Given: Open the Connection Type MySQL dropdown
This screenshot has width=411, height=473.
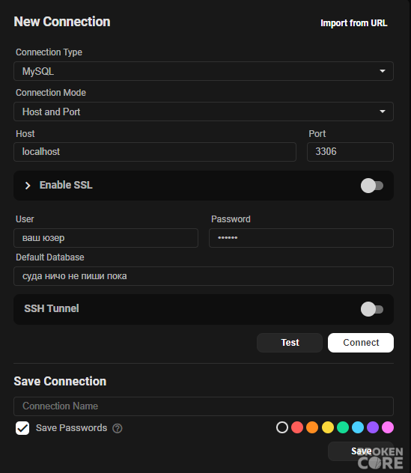Looking at the screenshot, I should click(204, 71).
